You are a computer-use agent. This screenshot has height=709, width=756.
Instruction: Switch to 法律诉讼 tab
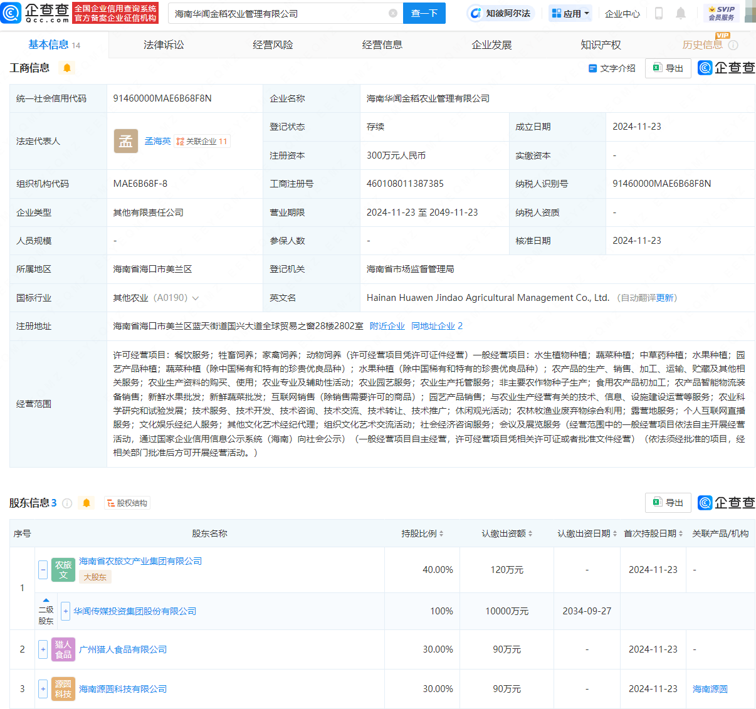click(164, 45)
